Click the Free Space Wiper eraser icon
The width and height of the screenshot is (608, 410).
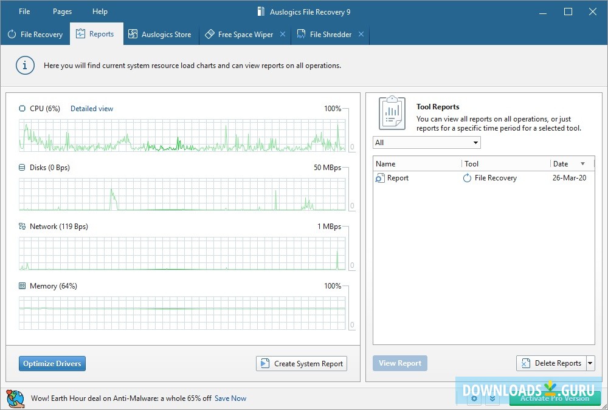point(209,34)
